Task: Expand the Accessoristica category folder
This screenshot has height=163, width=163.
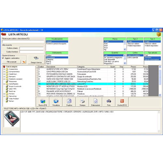Action: coord(4,69)
